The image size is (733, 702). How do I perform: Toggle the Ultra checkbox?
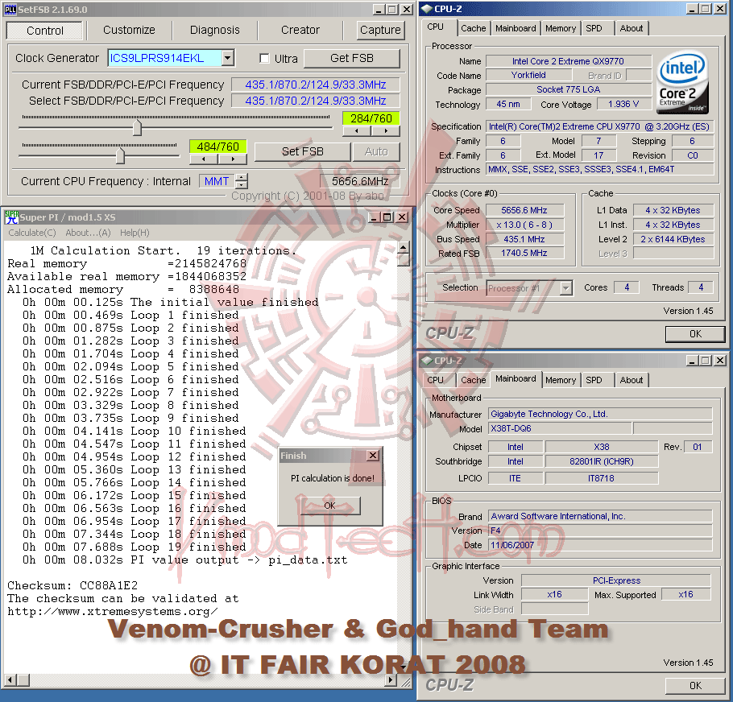click(x=264, y=59)
